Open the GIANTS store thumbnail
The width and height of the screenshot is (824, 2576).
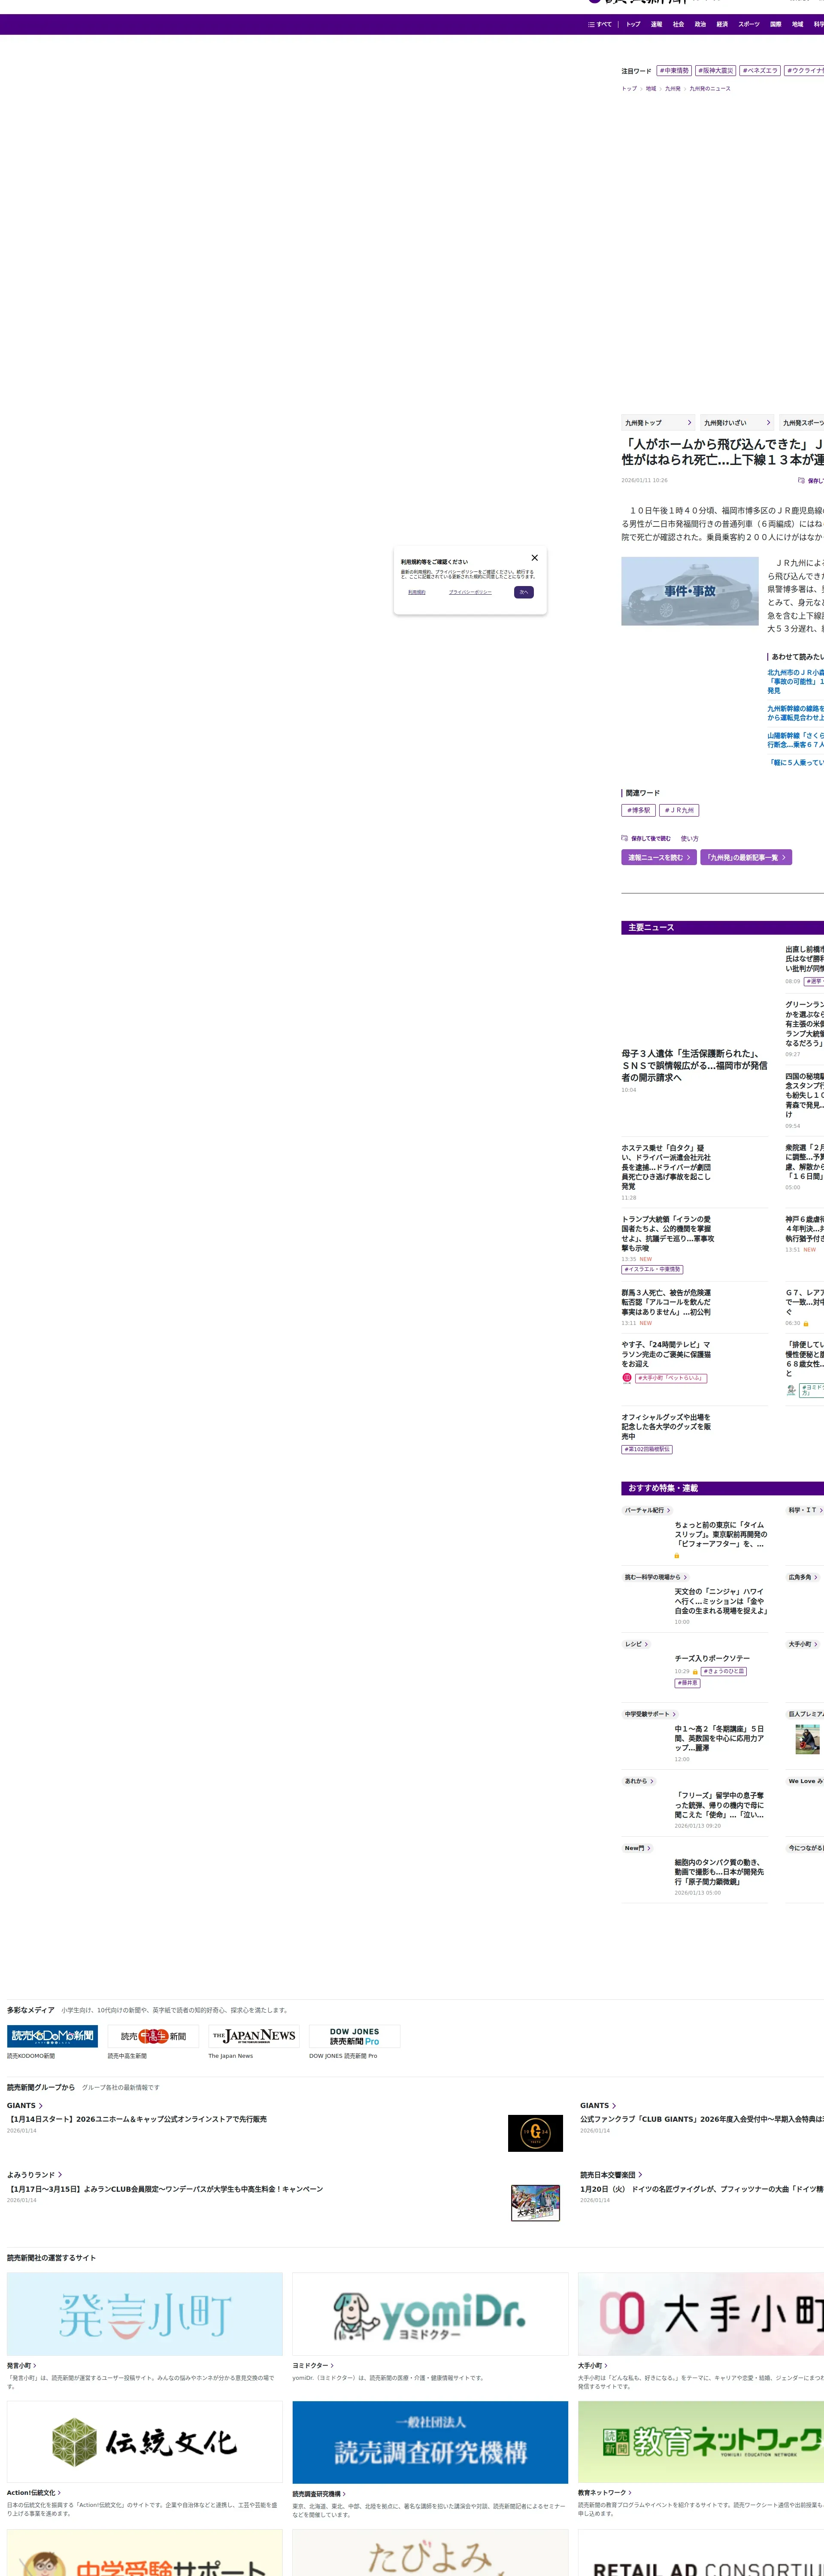click(535, 2133)
